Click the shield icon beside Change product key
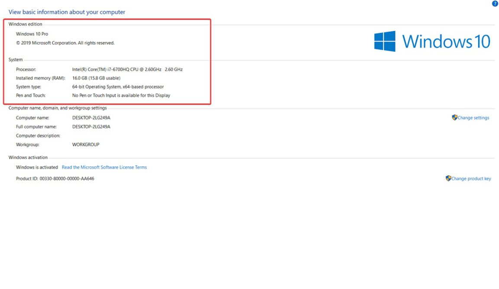 (448, 178)
